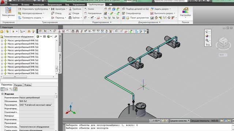Click the first bypass arch icon in floating toolbar
The image size is (234, 131).
click(73, 31)
